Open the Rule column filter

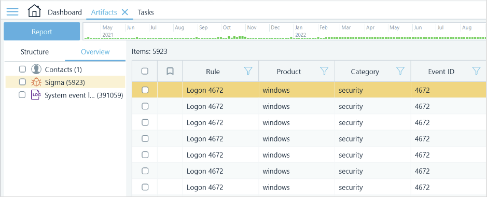click(x=248, y=72)
